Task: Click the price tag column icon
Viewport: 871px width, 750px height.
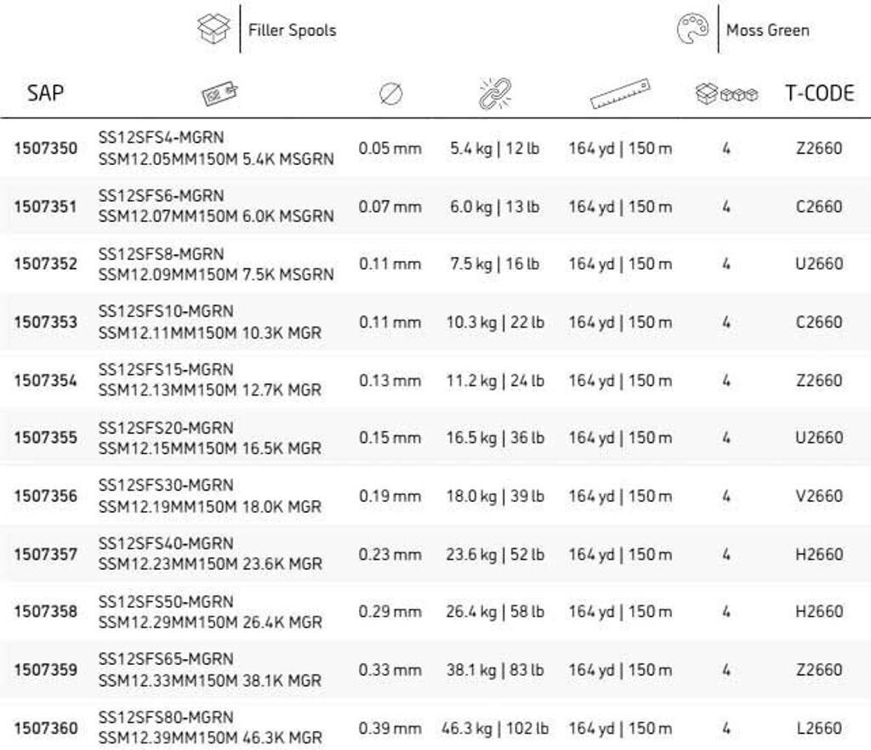Action: click(219, 94)
